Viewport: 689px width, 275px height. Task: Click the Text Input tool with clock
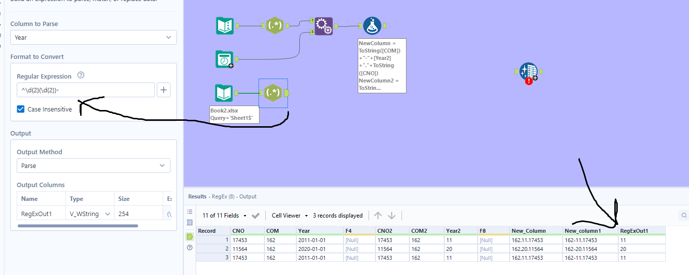pos(225,59)
